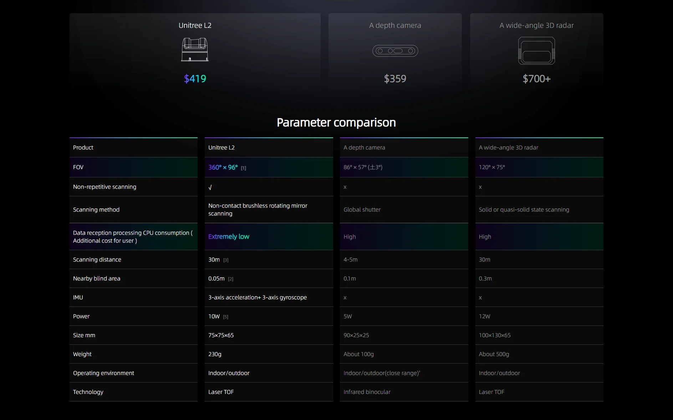Viewport: 673px width, 420px height.
Task: Select the $359 depth camera price
Action: click(x=395, y=79)
